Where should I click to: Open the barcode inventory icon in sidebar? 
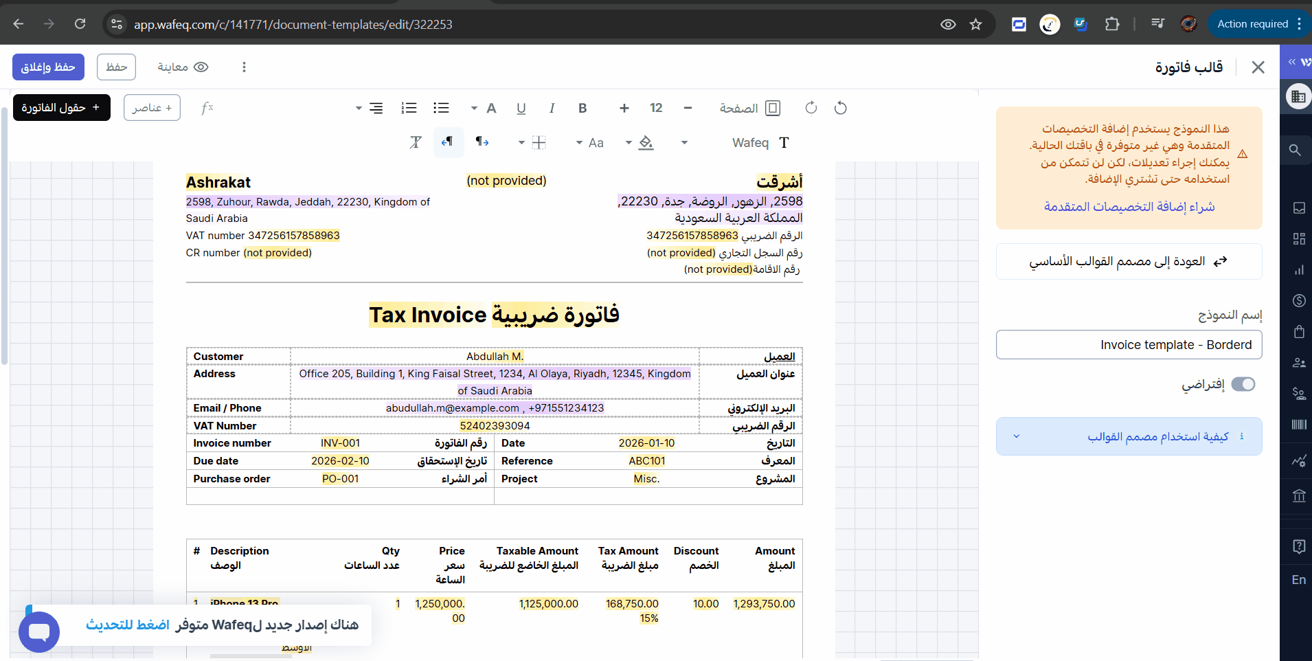click(x=1299, y=424)
